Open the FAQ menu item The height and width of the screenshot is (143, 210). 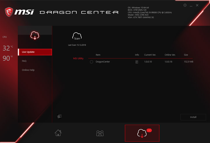[x=24, y=61]
